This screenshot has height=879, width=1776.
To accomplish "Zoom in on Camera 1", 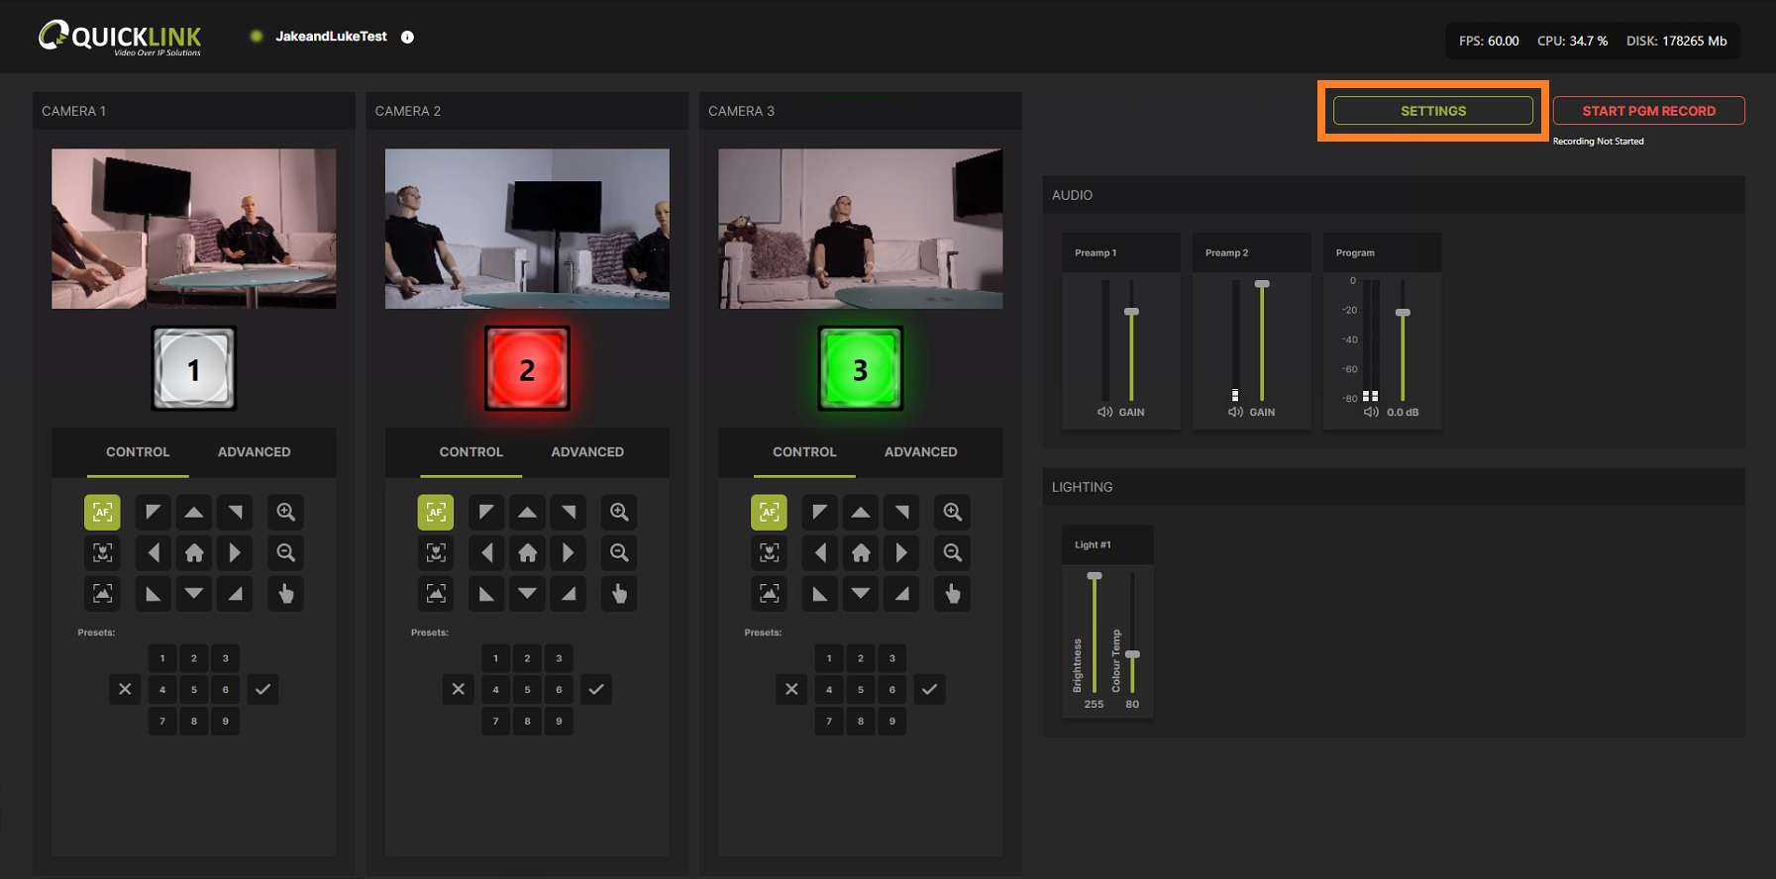I will tap(285, 512).
